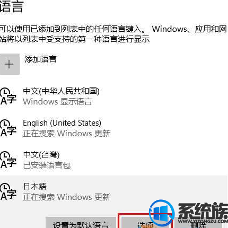Click the Windows logo watermark icon
Viewport: 228px width, 228px height.
[x=162, y=213]
